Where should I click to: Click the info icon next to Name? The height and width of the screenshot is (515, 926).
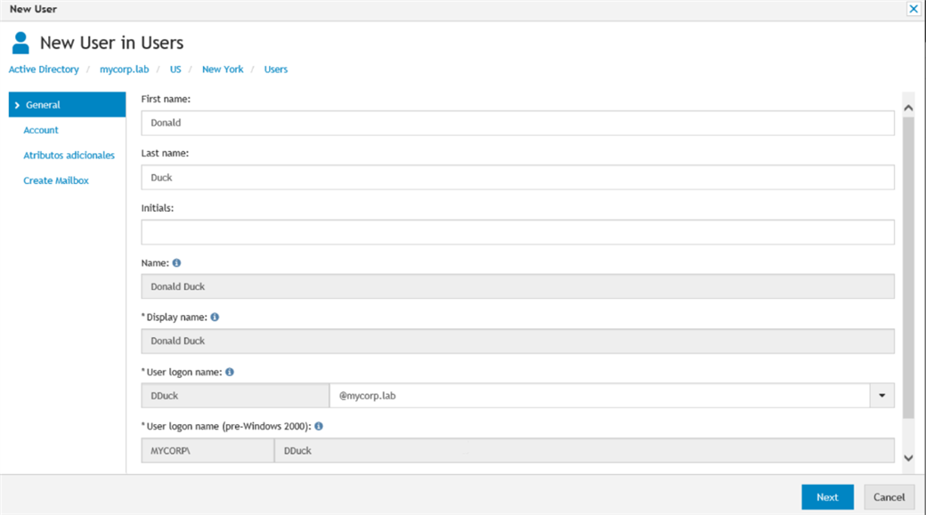point(176,263)
